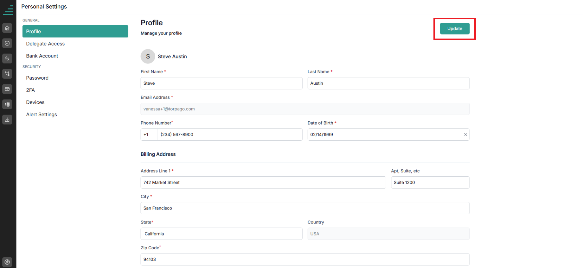Image resolution: width=583 pixels, height=268 pixels.
Task: Open the workflow dollar branch sidebar icon
Action: coord(7,74)
